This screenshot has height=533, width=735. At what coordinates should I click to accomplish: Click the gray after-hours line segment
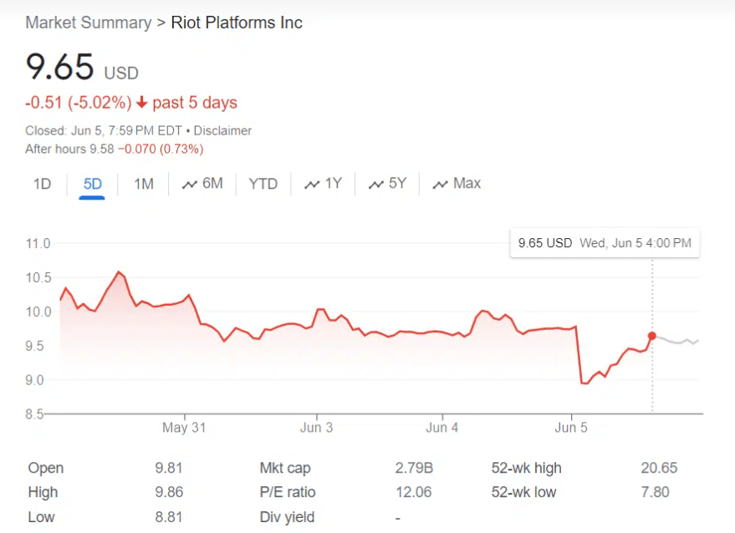(677, 341)
